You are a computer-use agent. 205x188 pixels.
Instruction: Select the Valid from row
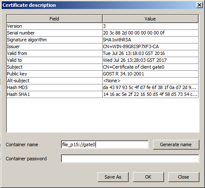click(102, 53)
